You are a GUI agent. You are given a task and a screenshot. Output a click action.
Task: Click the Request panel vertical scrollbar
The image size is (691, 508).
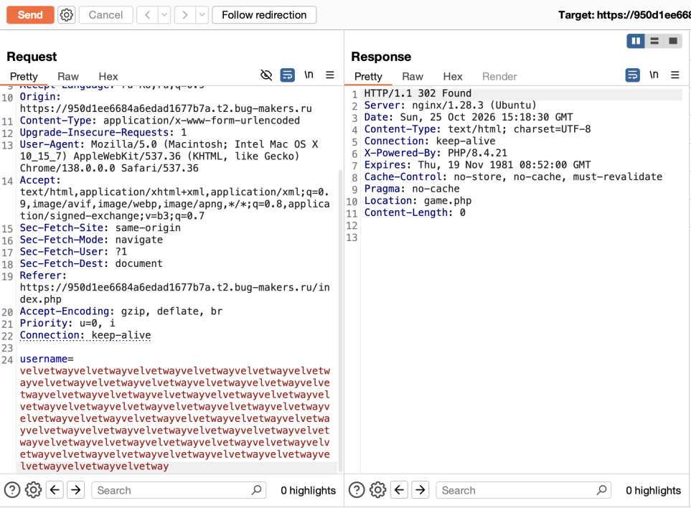point(340,321)
